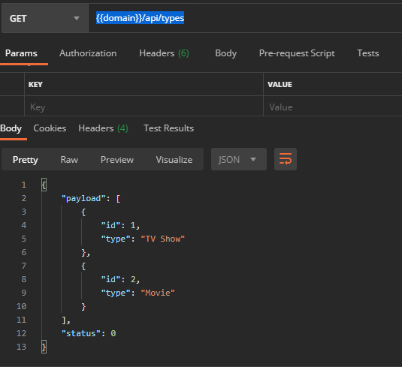Image resolution: width=402 pixels, height=367 pixels.
Task: Click the KEY column header
Action: [x=35, y=85]
